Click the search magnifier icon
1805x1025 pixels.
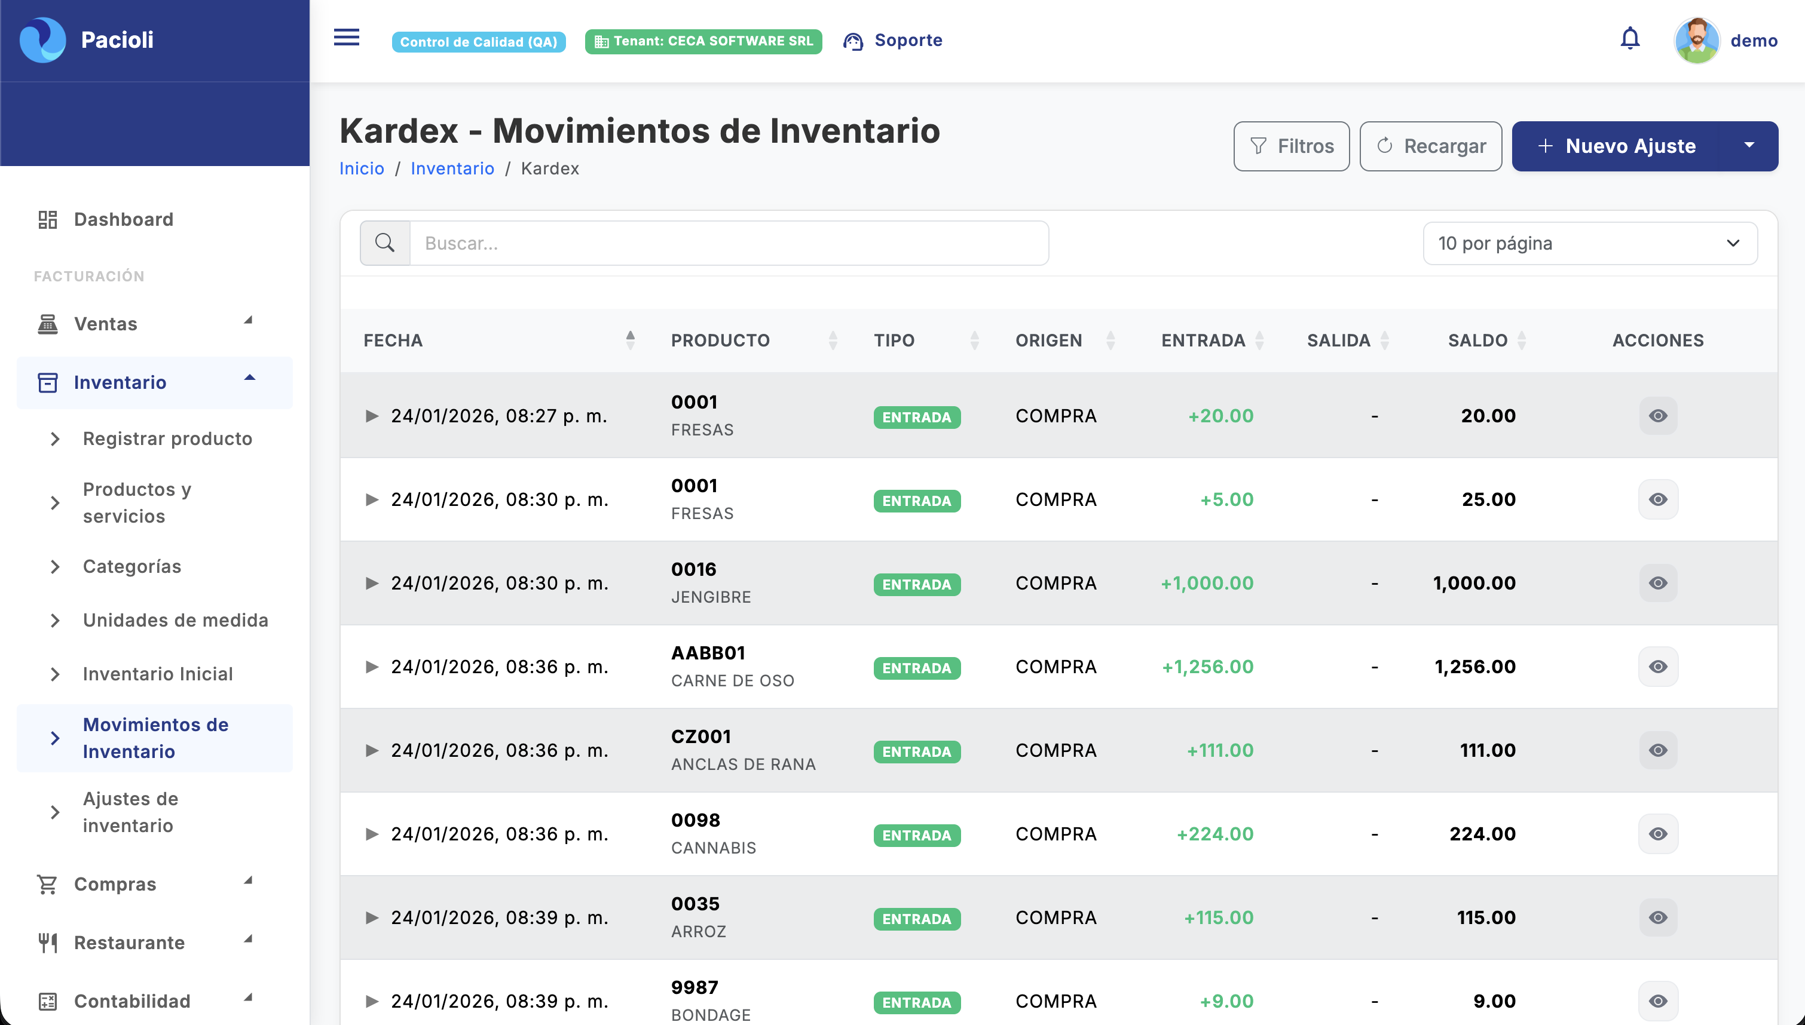pos(384,242)
